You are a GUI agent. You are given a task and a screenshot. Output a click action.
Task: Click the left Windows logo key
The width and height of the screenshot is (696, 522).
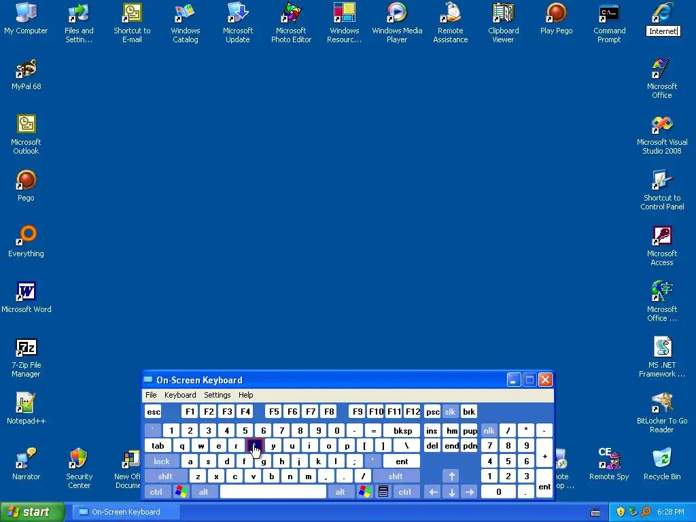(x=181, y=492)
